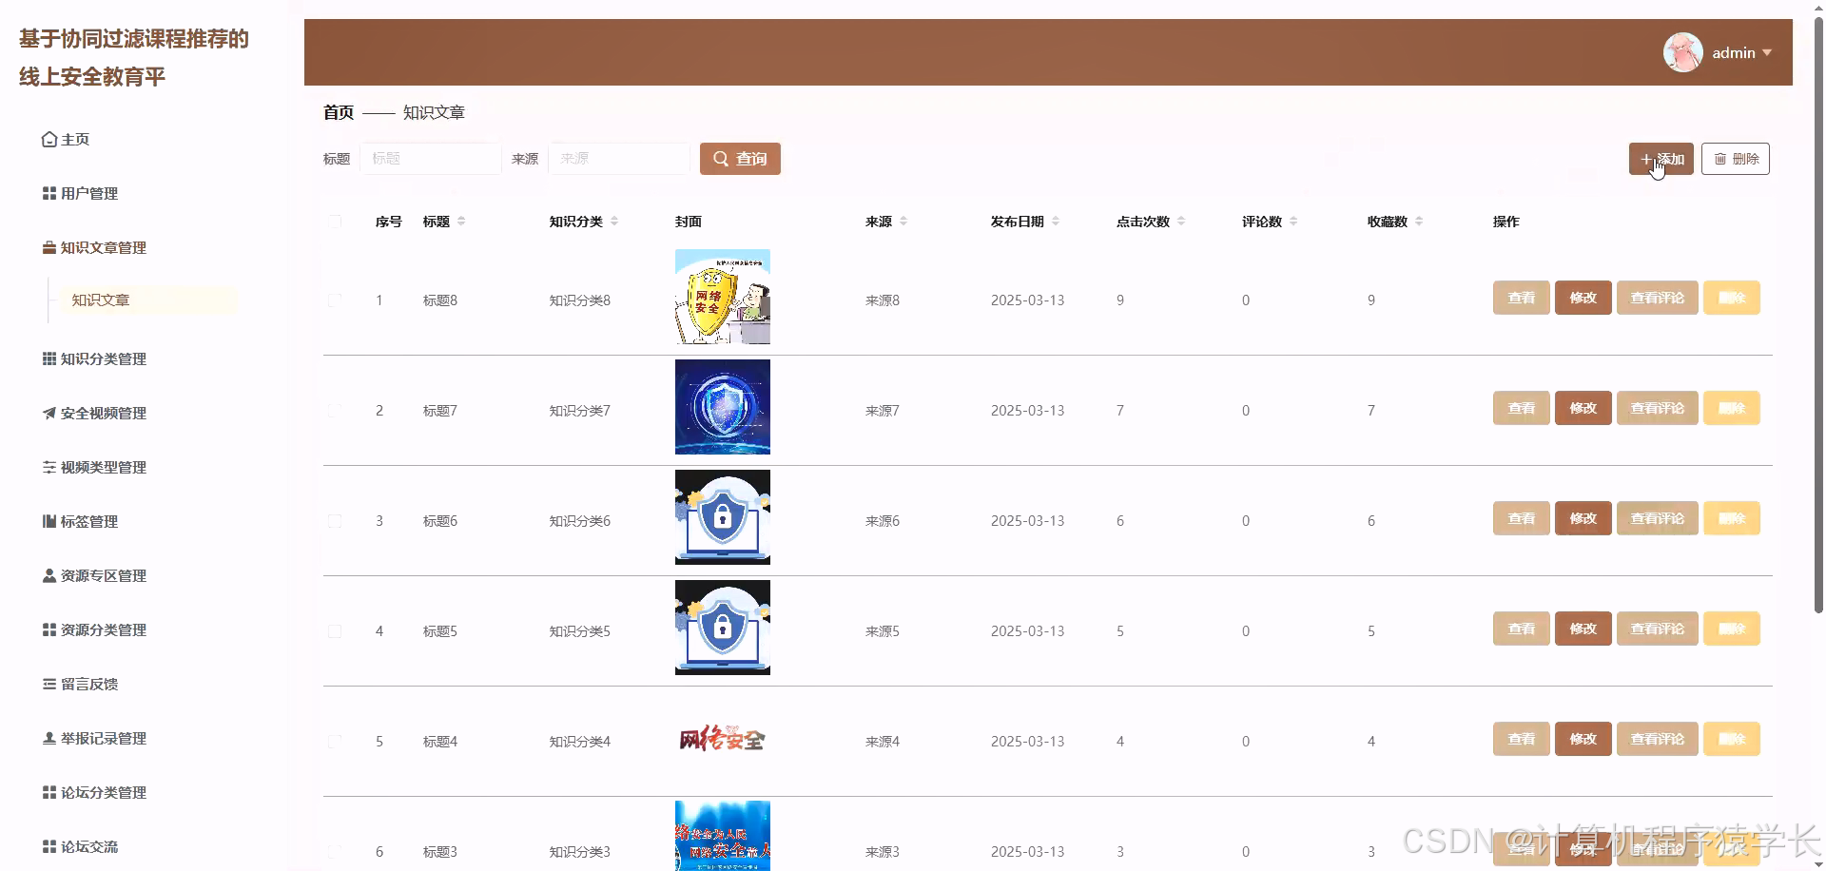Select the 主页 home icon in sidebar
The height and width of the screenshot is (871, 1826).
click(75, 139)
